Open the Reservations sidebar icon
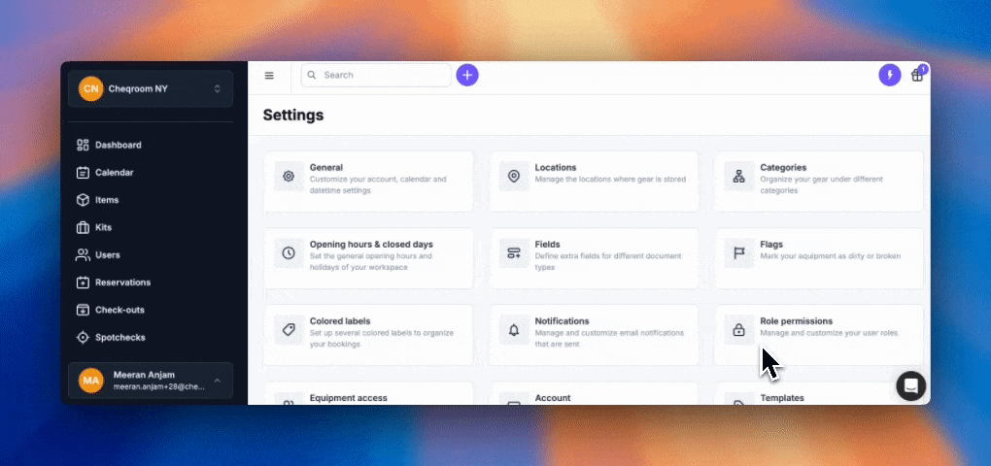This screenshot has height=466, width=991. (83, 283)
